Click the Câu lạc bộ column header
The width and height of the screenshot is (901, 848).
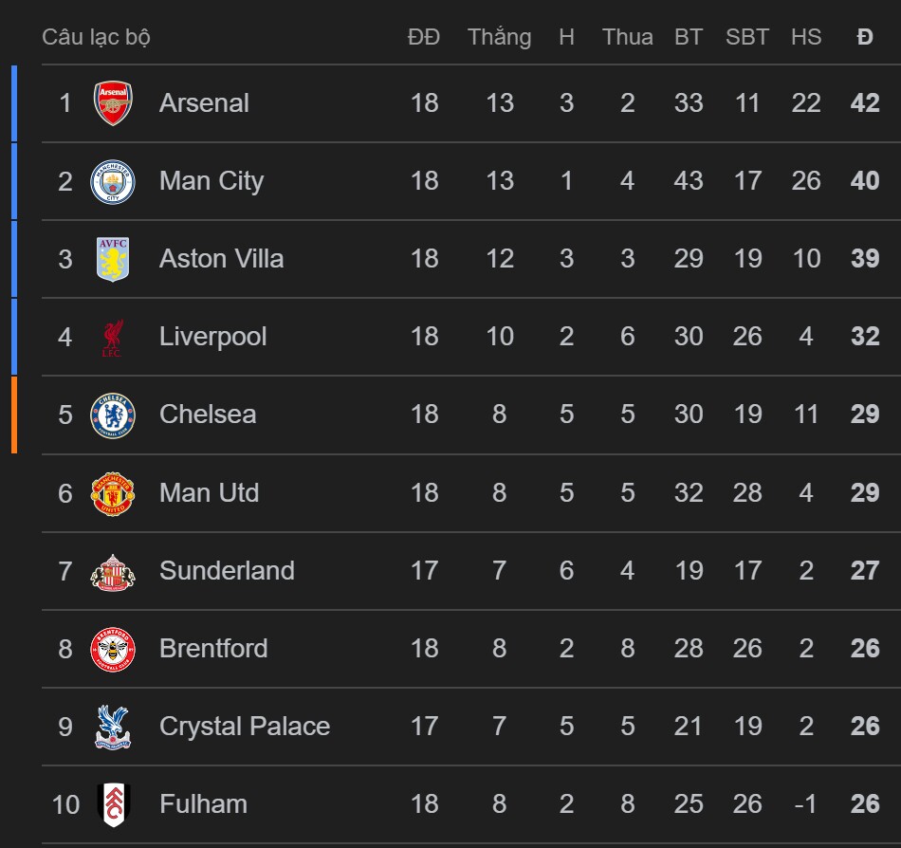pos(96,37)
